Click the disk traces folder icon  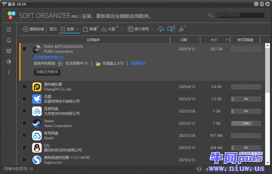tap(98, 64)
